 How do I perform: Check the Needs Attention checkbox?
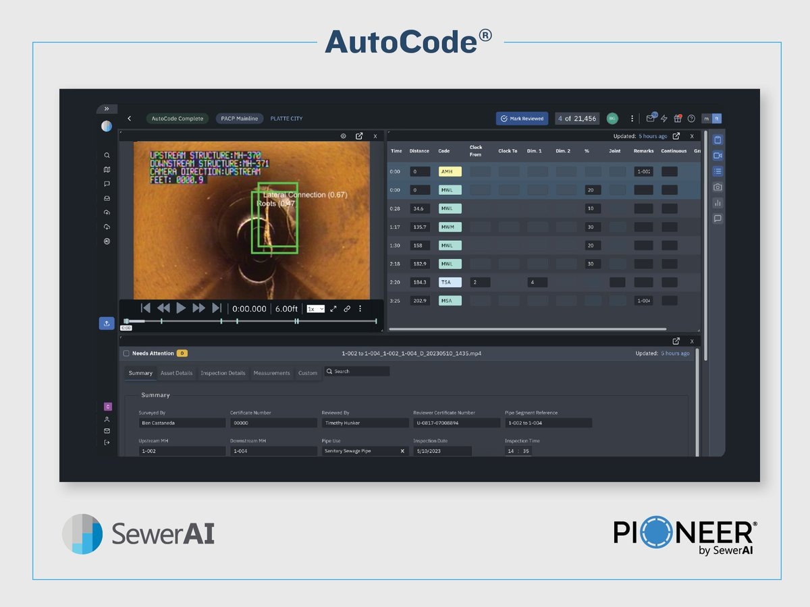(126, 353)
